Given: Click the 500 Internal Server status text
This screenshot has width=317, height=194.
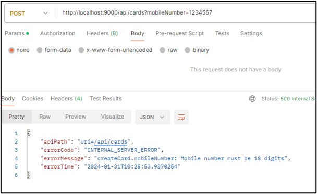Looking at the screenshot, I should click(x=298, y=99).
